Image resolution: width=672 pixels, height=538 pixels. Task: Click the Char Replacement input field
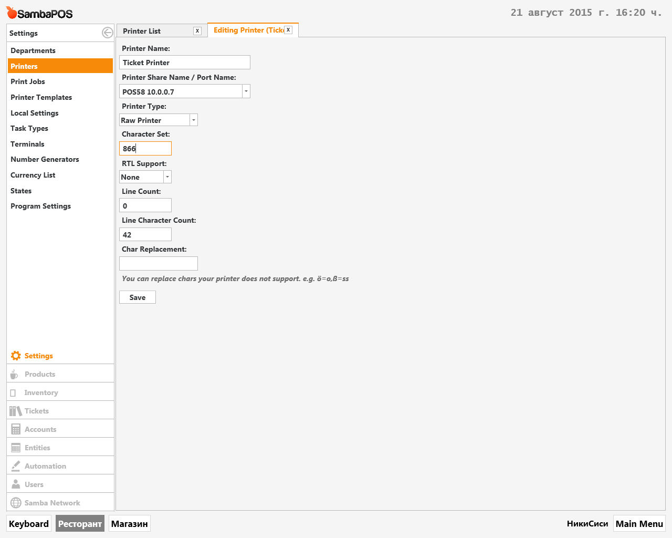159,263
